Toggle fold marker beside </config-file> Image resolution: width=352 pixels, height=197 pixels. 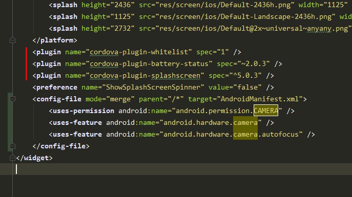coord(13,146)
